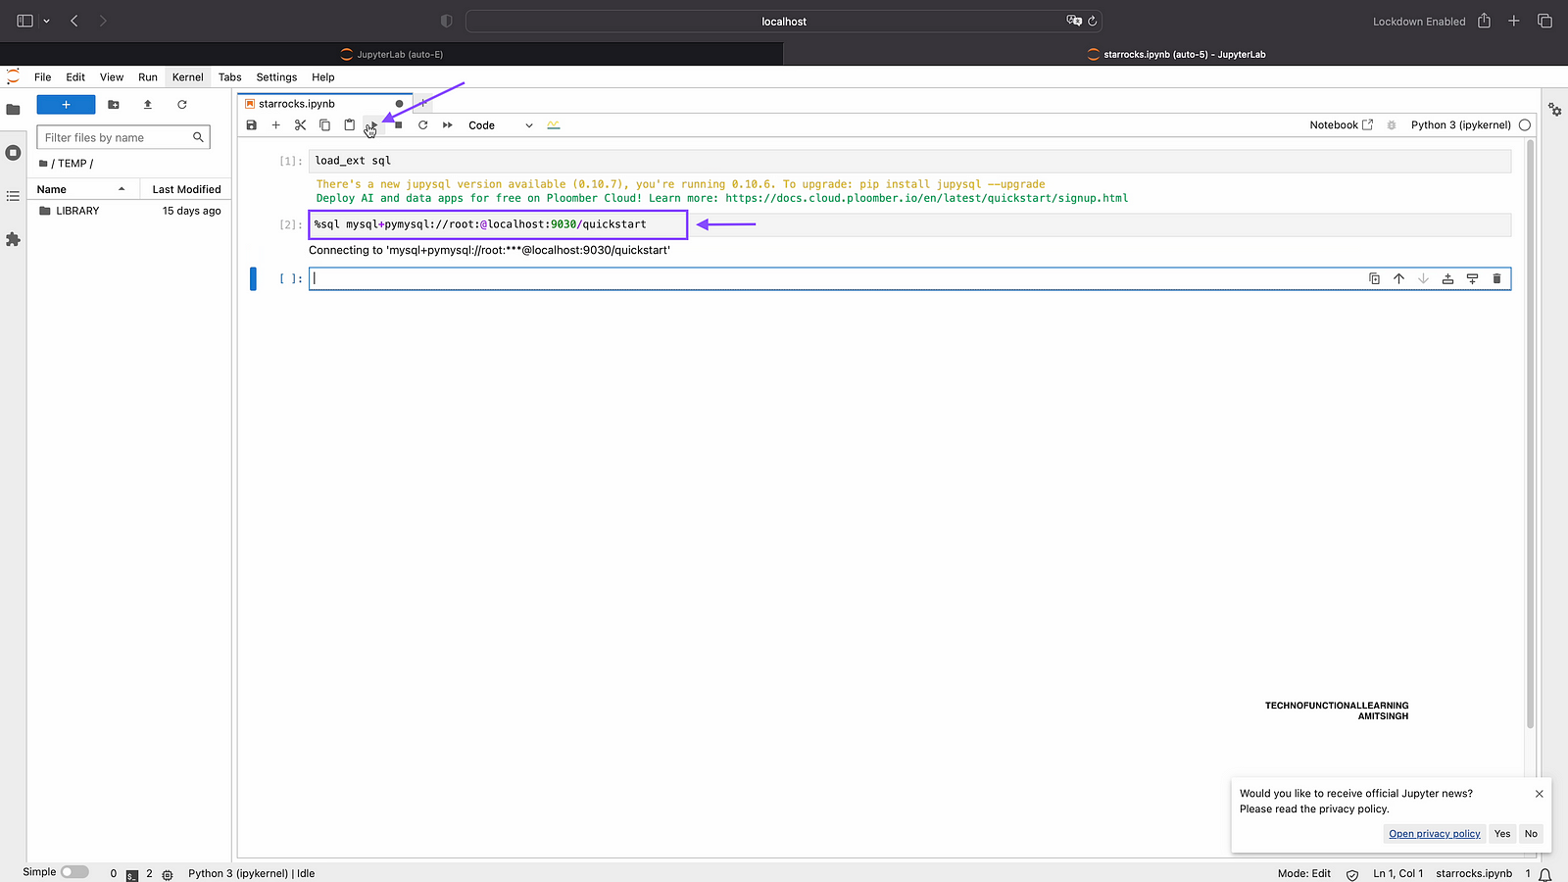Save the notebook with the save icon
The image size is (1568, 882).
252,125
